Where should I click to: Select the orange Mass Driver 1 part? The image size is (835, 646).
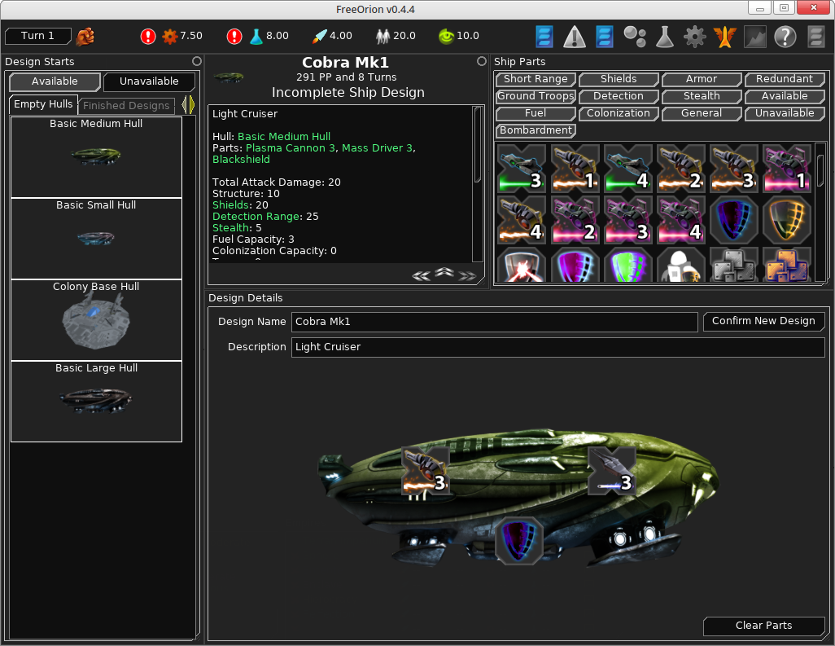(x=575, y=169)
